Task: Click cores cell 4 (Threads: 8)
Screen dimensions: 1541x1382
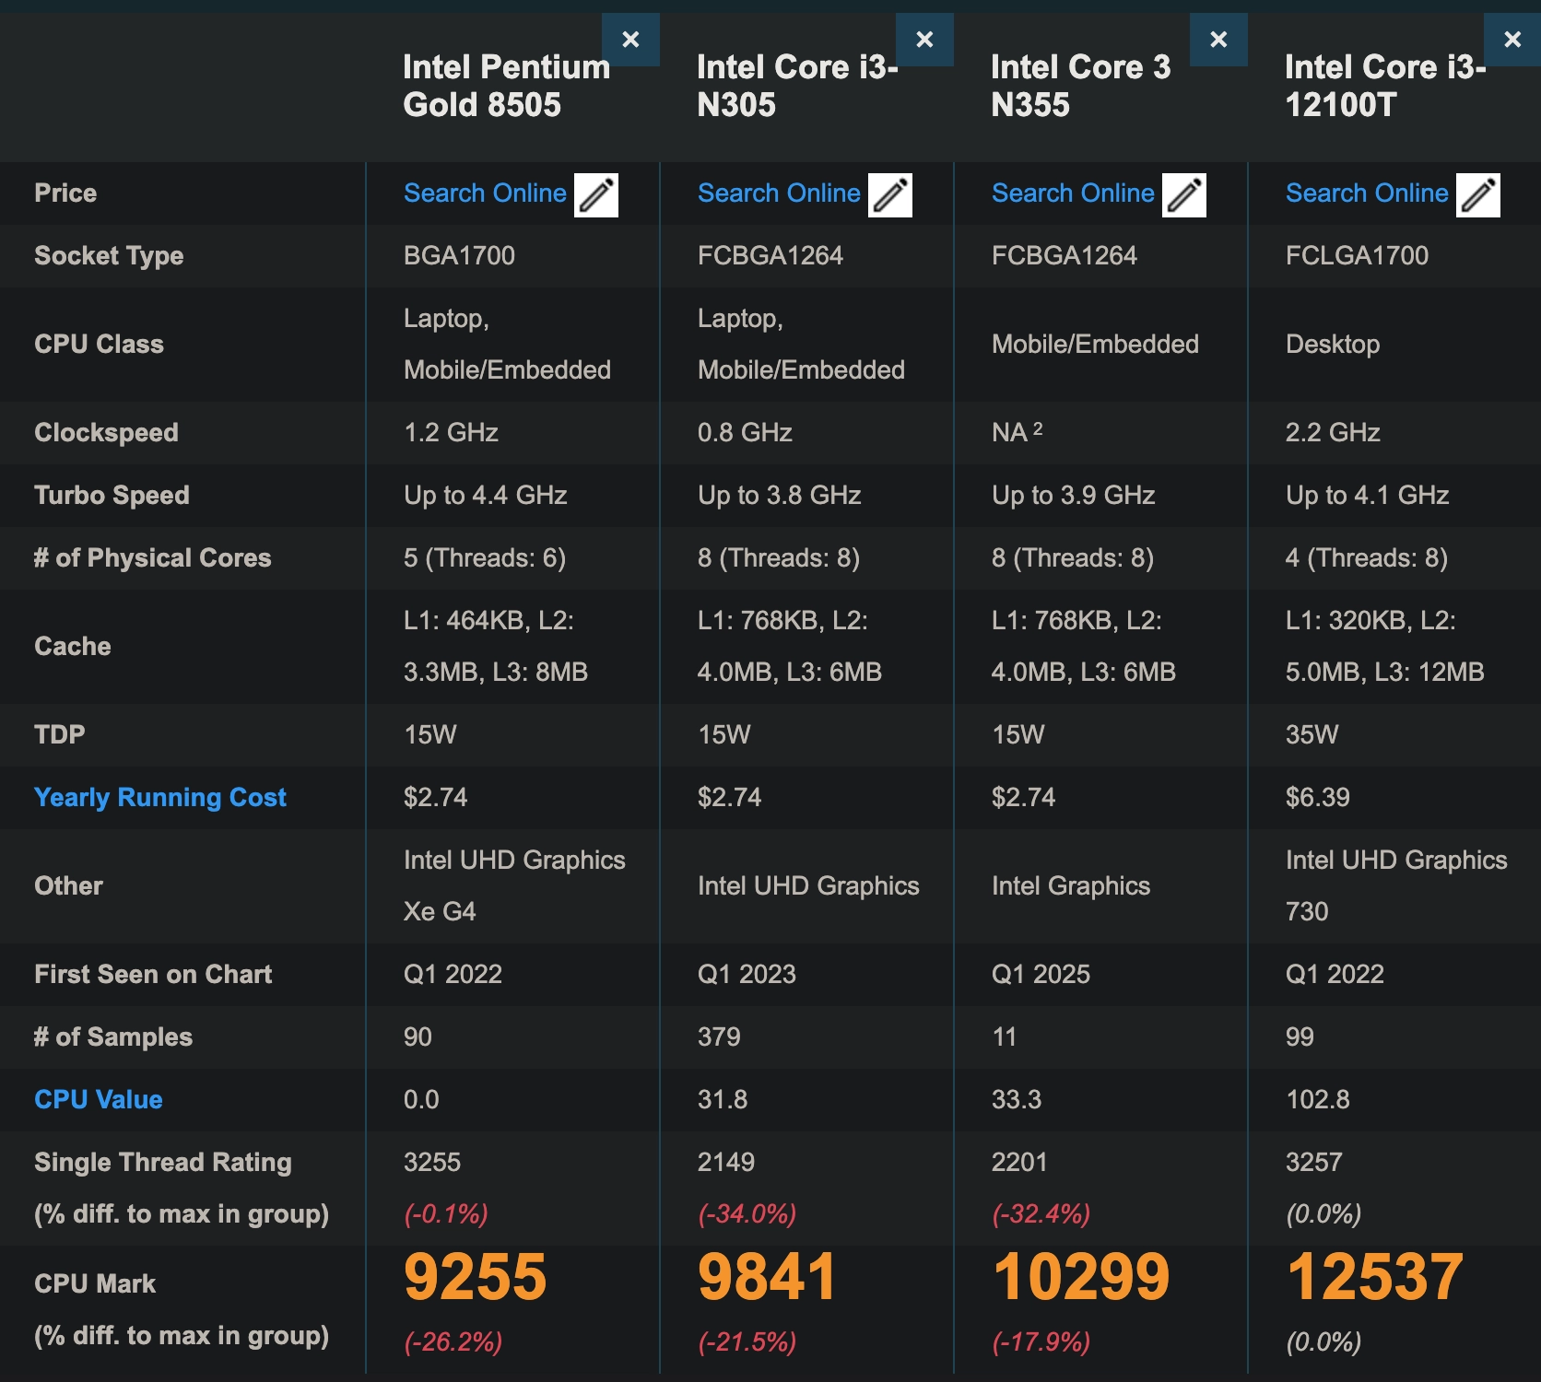Action: [1367, 558]
